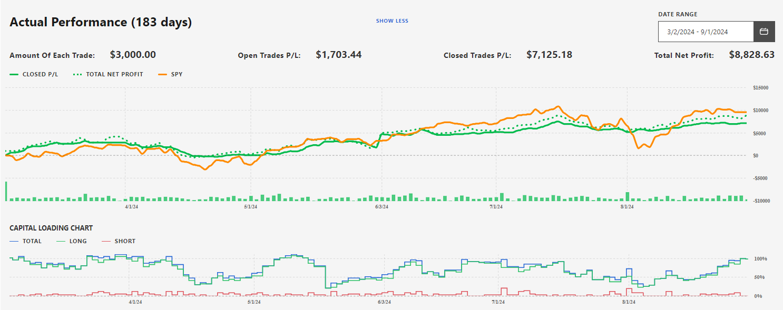Screen dimensions: 783x310
Task: Click the red SHORT line swatch
Action: point(105,241)
